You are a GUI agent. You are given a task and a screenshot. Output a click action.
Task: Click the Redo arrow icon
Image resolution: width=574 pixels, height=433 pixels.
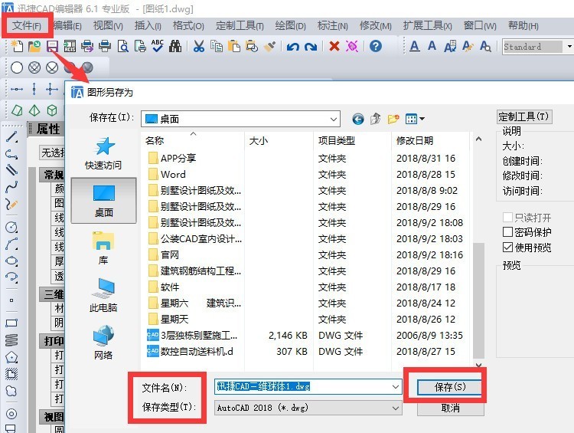tap(311, 47)
